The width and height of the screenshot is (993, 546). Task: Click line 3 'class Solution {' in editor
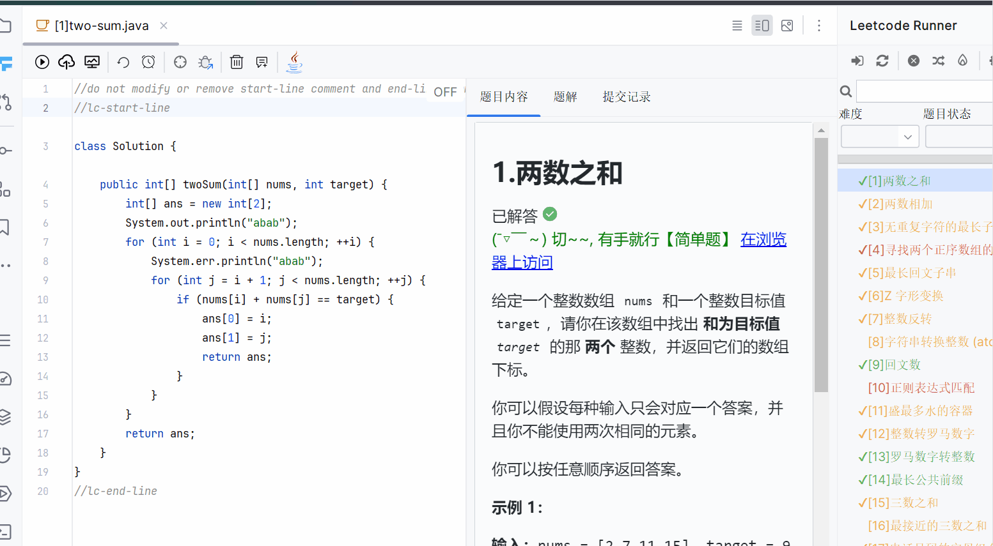[x=125, y=146]
